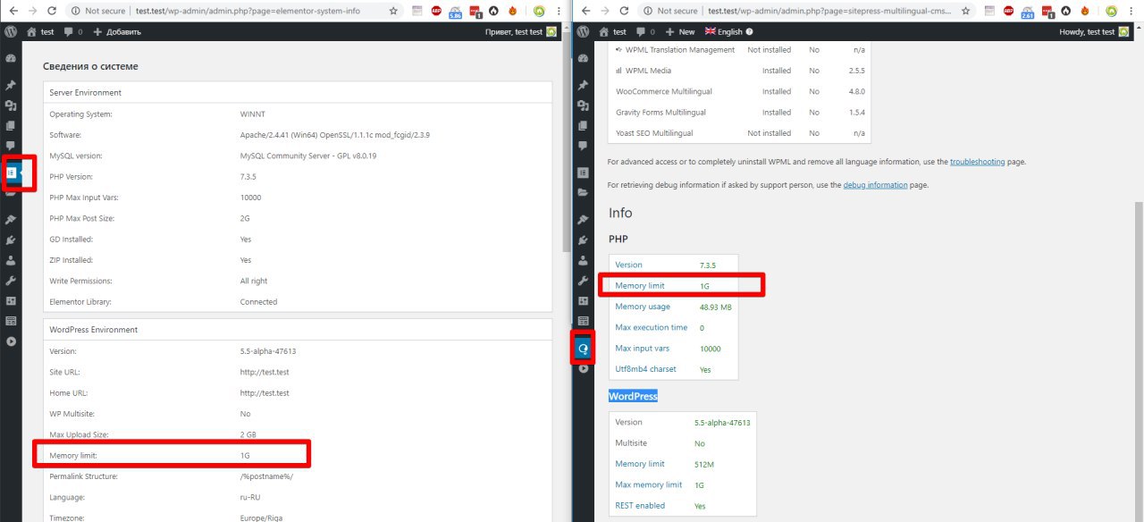Open Appearance brush icon in left window sidebar
Screen dimensions: 1144x522
pos(11,219)
